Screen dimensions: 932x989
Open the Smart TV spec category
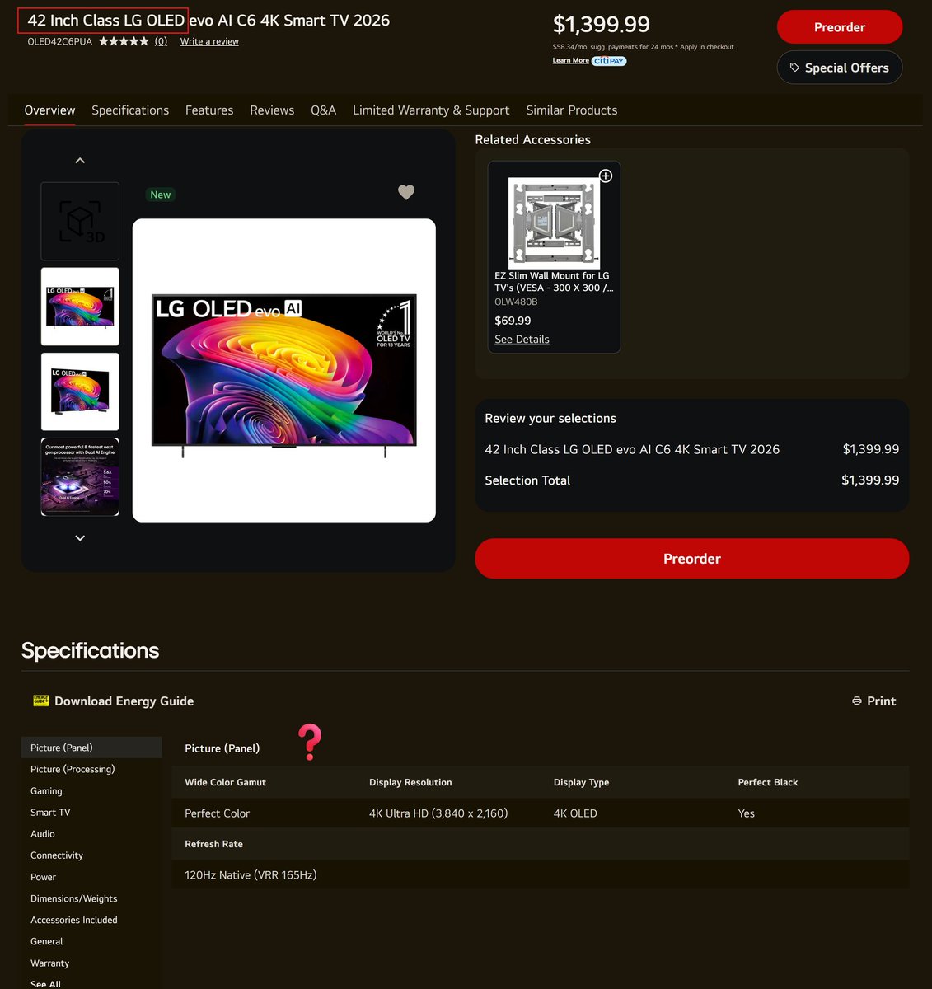pyautogui.click(x=50, y=812)
